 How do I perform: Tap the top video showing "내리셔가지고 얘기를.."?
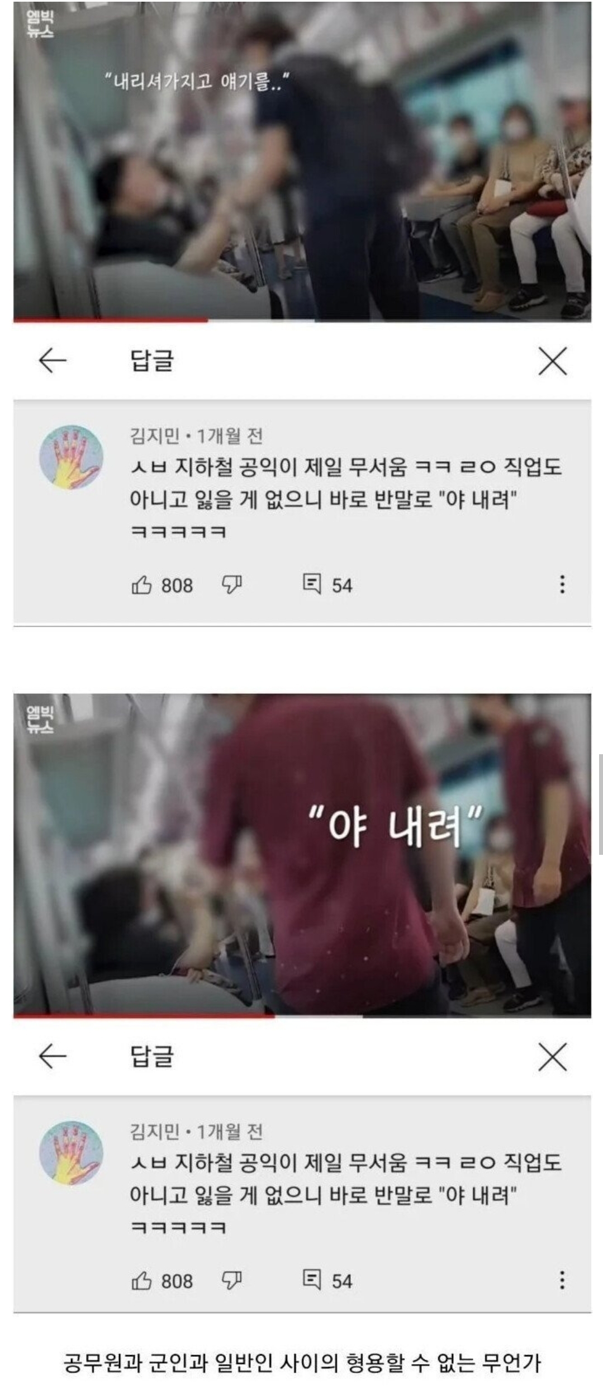tap(302, 160)
